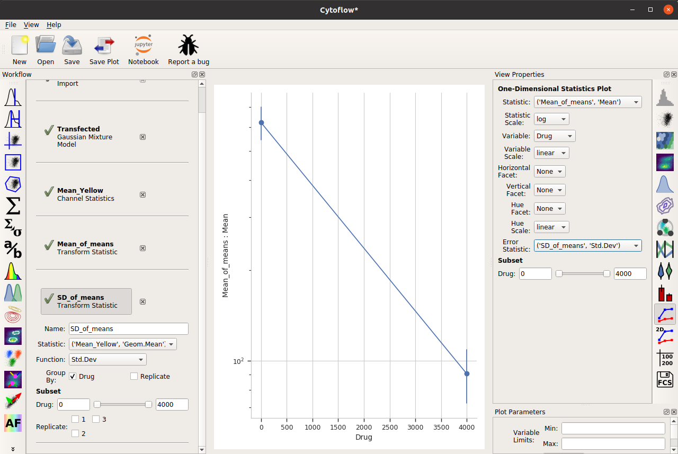Select the Autofluorescence AF operation icon
The image size is (678, 454).
click(x=13, y=423)
